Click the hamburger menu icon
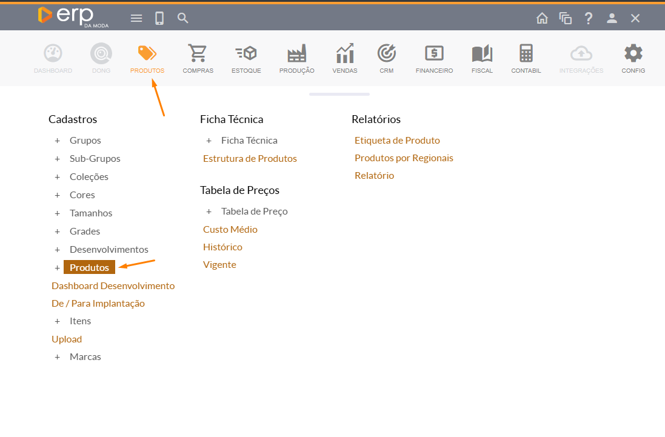The image size is (665, 437). (136, 18)
